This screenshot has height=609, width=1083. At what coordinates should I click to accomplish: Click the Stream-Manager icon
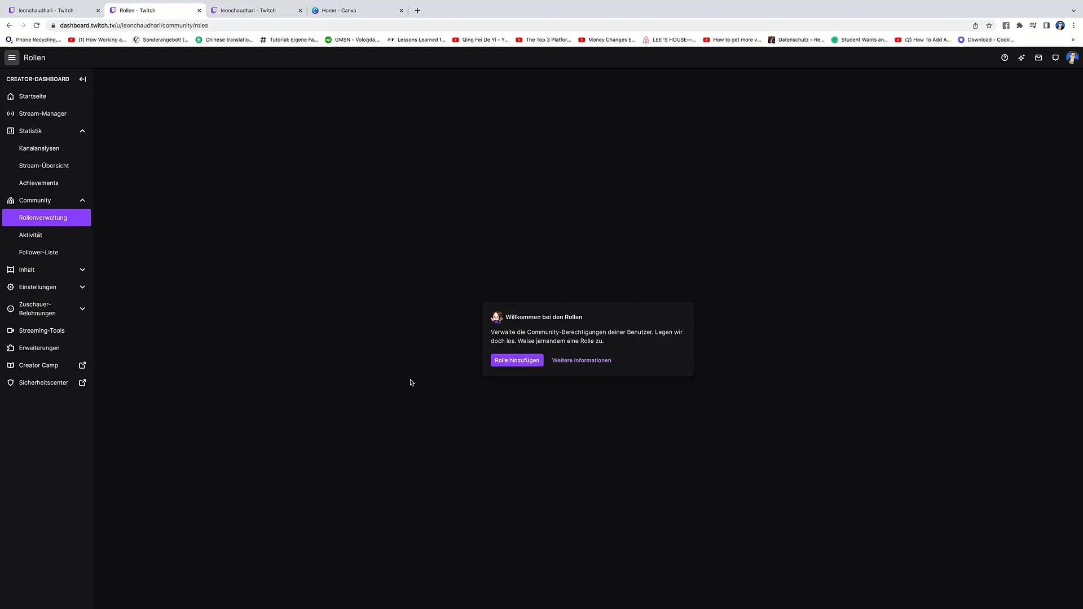coord(10,113)
